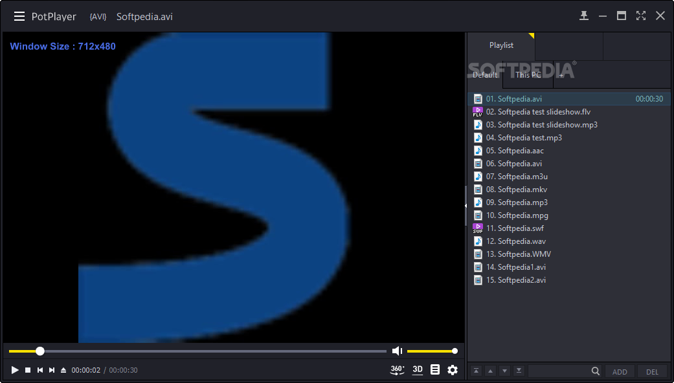Toggle the playlist panel icon
674x383 pixels.
pos(435,369)
